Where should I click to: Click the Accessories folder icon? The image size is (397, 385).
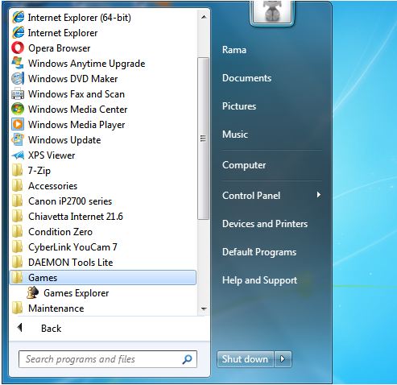[x=18, y=186]
